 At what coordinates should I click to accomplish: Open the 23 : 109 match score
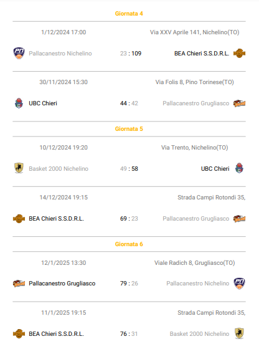(131, 54)
